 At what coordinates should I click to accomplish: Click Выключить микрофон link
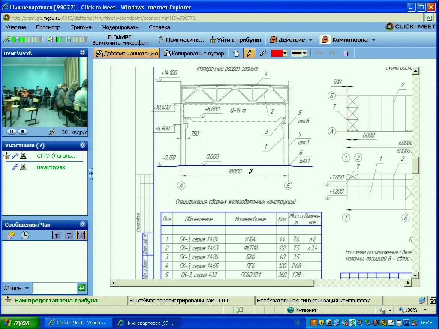pos(120,43)
